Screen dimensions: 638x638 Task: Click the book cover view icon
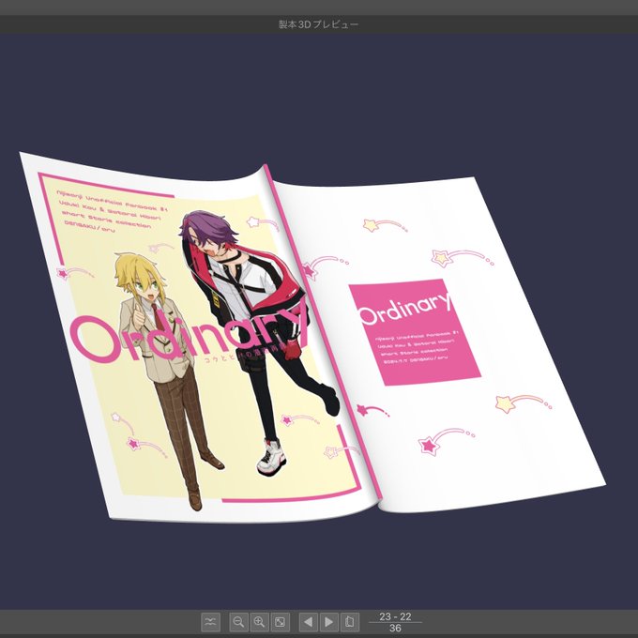[350, 622]
